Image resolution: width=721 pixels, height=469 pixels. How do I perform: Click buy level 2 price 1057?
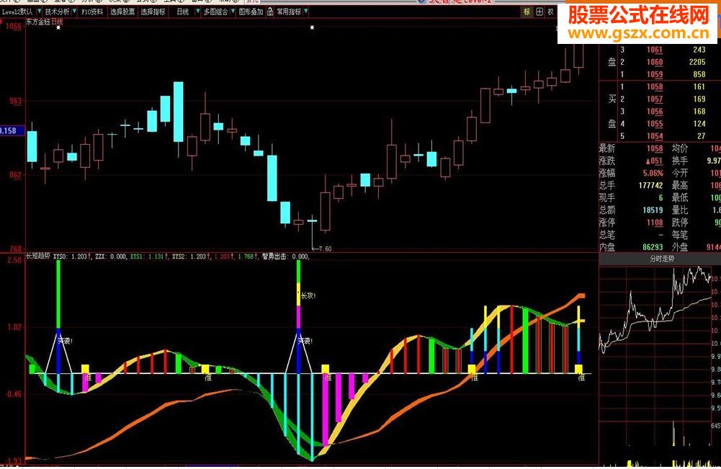(654, 99)
